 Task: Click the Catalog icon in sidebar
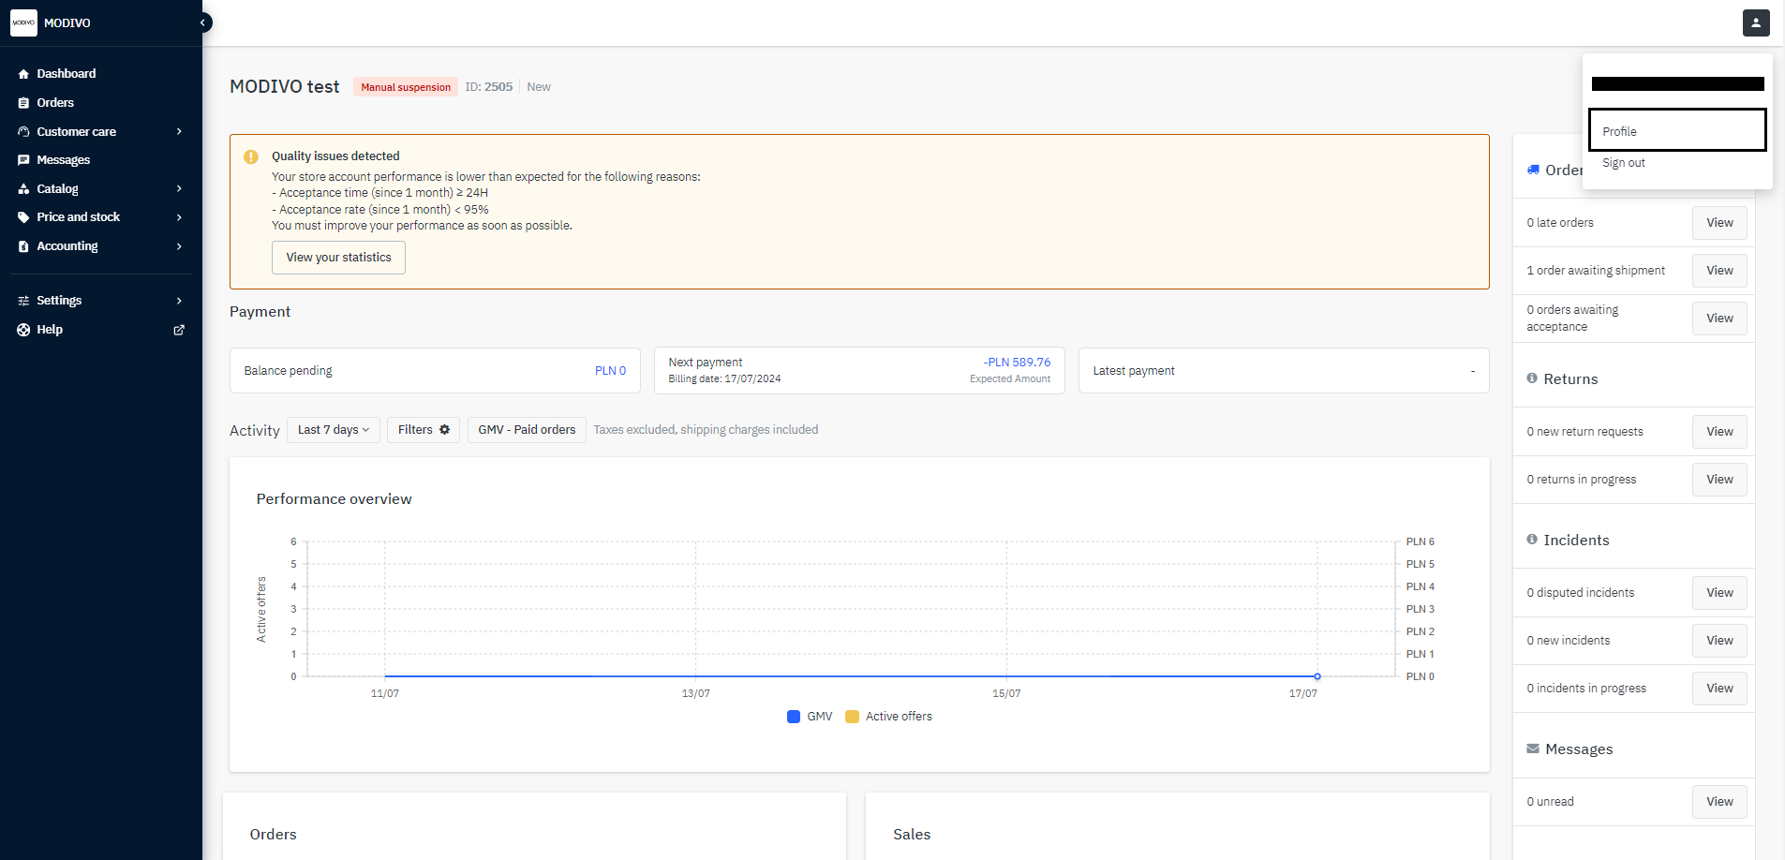click(x=23, y=189)
